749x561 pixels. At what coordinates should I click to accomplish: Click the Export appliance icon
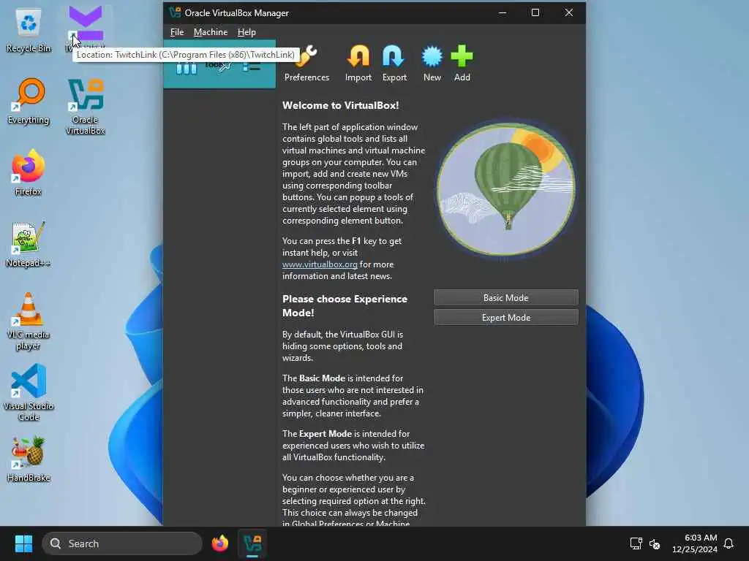tap(394, 64)
